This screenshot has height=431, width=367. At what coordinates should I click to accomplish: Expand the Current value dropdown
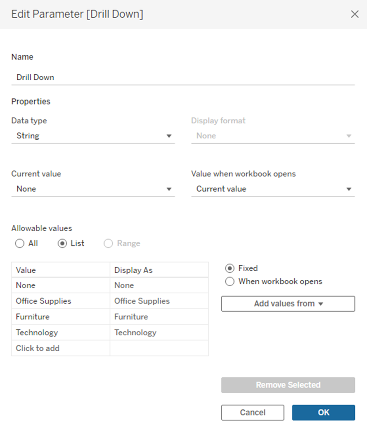tap(93, 189)
